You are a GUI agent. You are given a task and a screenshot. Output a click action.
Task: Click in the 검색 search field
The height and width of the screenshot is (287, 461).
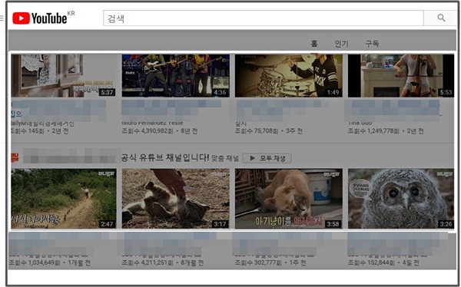click(x=263, y=18)
